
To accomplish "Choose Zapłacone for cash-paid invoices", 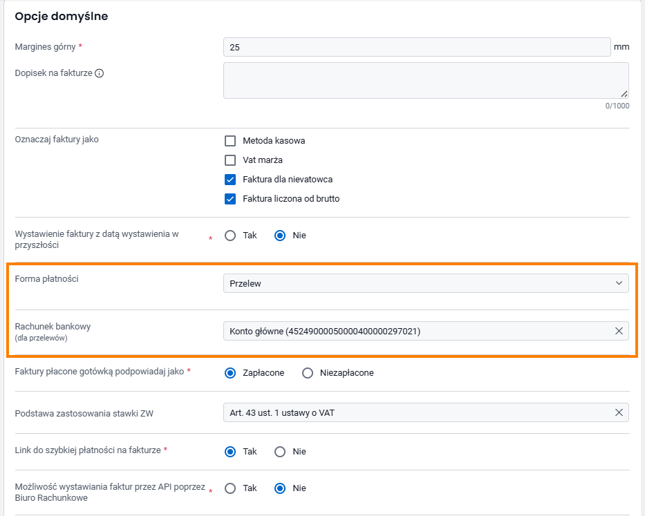I will tap(230, 373).
